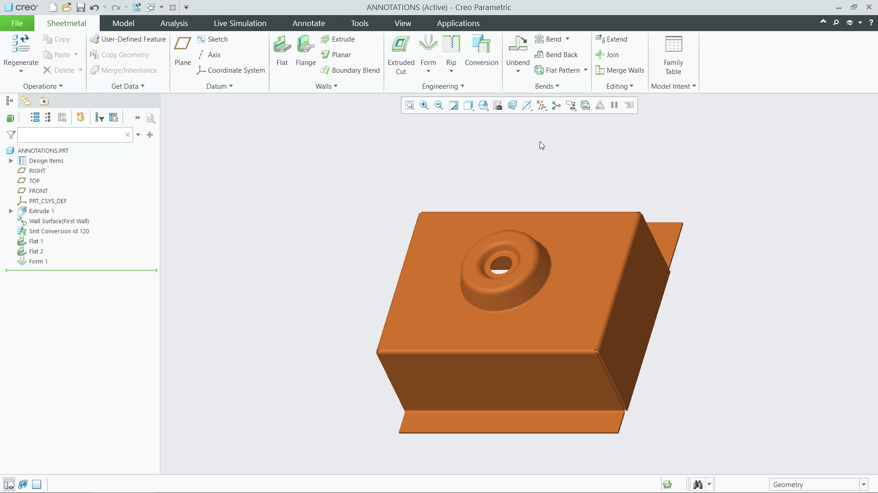Click Zoom In in graphics toolbar
The width and height of the screenshot is (878, 493).
point(424,106)
